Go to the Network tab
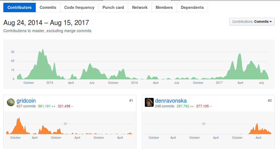 point(140,7)
